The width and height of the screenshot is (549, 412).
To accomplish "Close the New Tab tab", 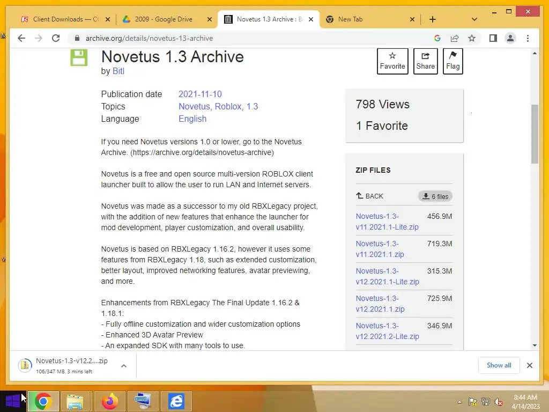I will (x=412, y=19).
